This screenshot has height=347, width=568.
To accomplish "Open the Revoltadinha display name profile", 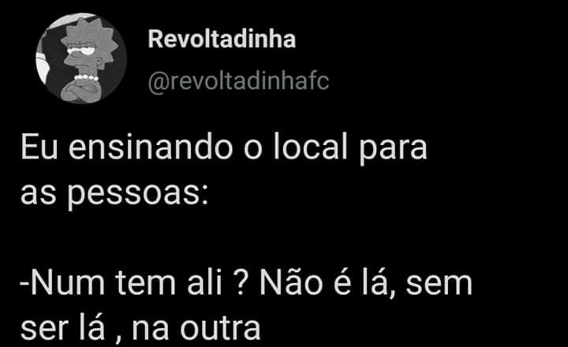I will (x=222, y=39).
